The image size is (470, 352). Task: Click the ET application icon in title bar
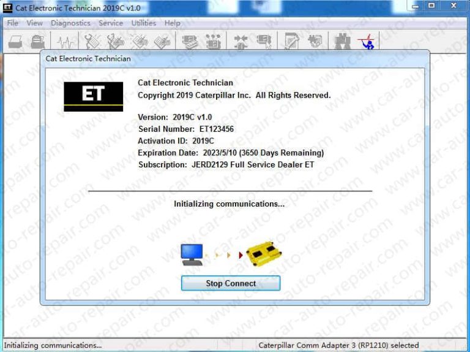(x=7, y=7)
